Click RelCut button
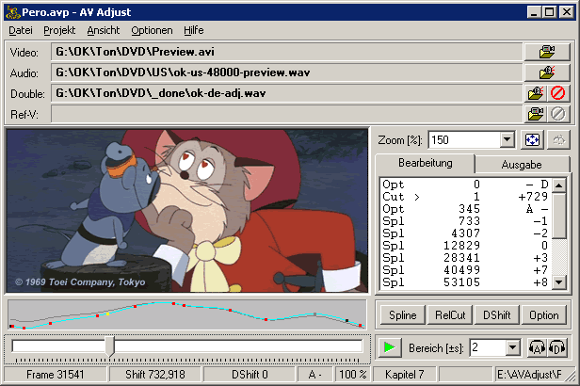Screen dimensions: 580x386 (450, 315)
